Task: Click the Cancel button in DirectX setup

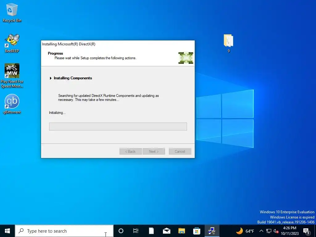Action: coord(180,151)
